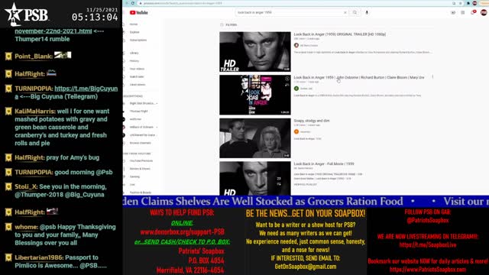
Task: Open the Filters option above results
Action: pos(228,24)
